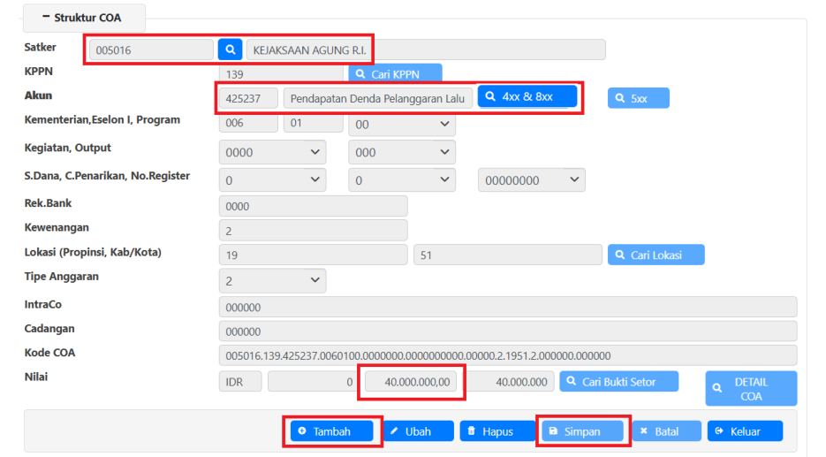This screenshot has height=457, width=826.
Task: Cancel changes with the Batal button
Action: point(666,431)
